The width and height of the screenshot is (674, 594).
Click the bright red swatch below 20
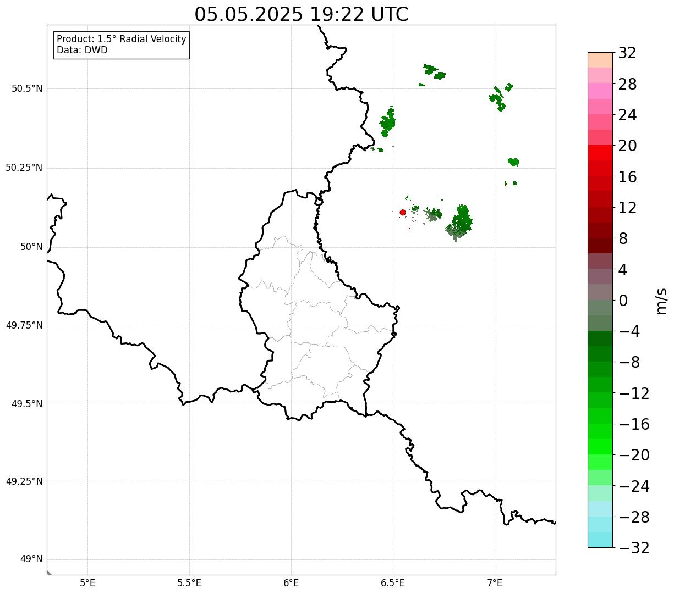coord(600,153)
